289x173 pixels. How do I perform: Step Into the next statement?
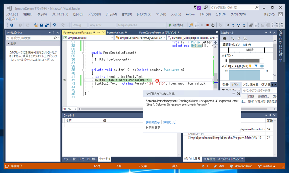(233, 25)
